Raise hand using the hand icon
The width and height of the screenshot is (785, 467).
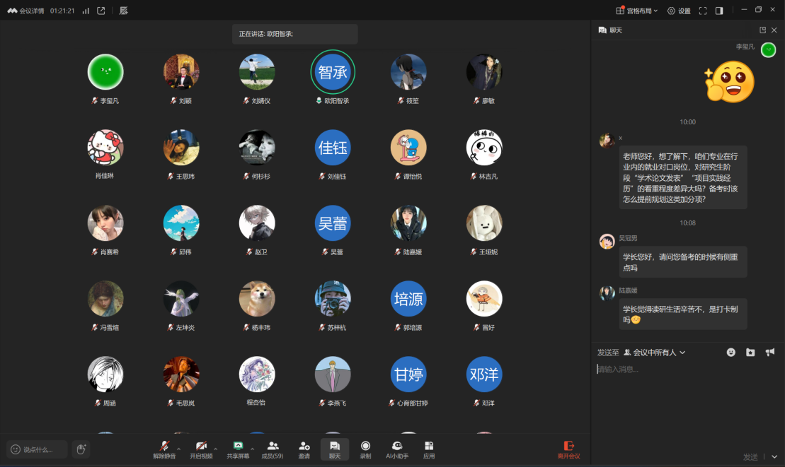click(x=81, y=449)
